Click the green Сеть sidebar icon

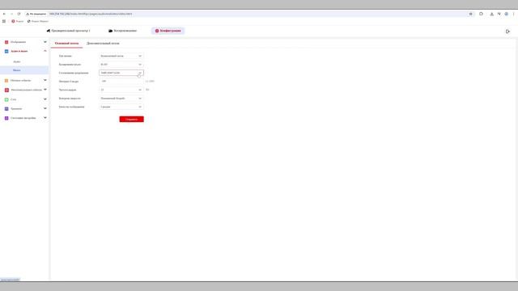pos(6,99)
